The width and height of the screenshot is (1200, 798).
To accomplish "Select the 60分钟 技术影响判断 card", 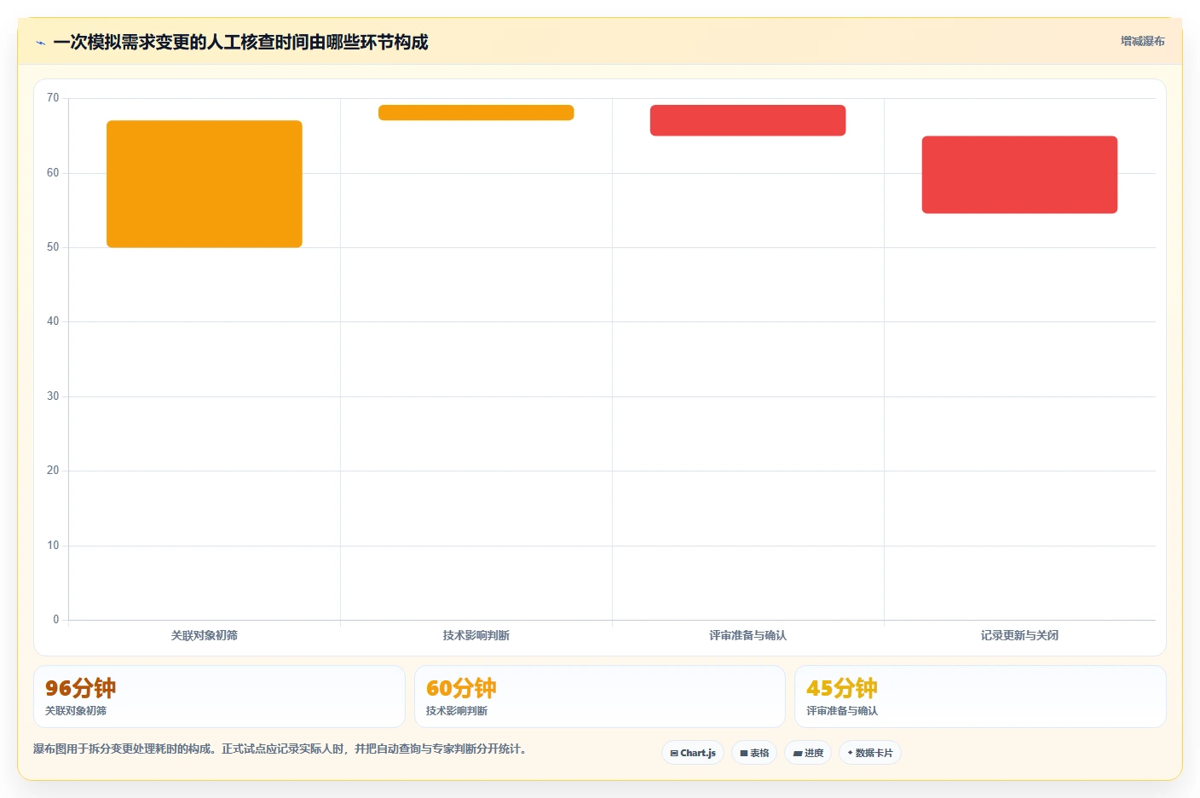I will click(599, 697).
